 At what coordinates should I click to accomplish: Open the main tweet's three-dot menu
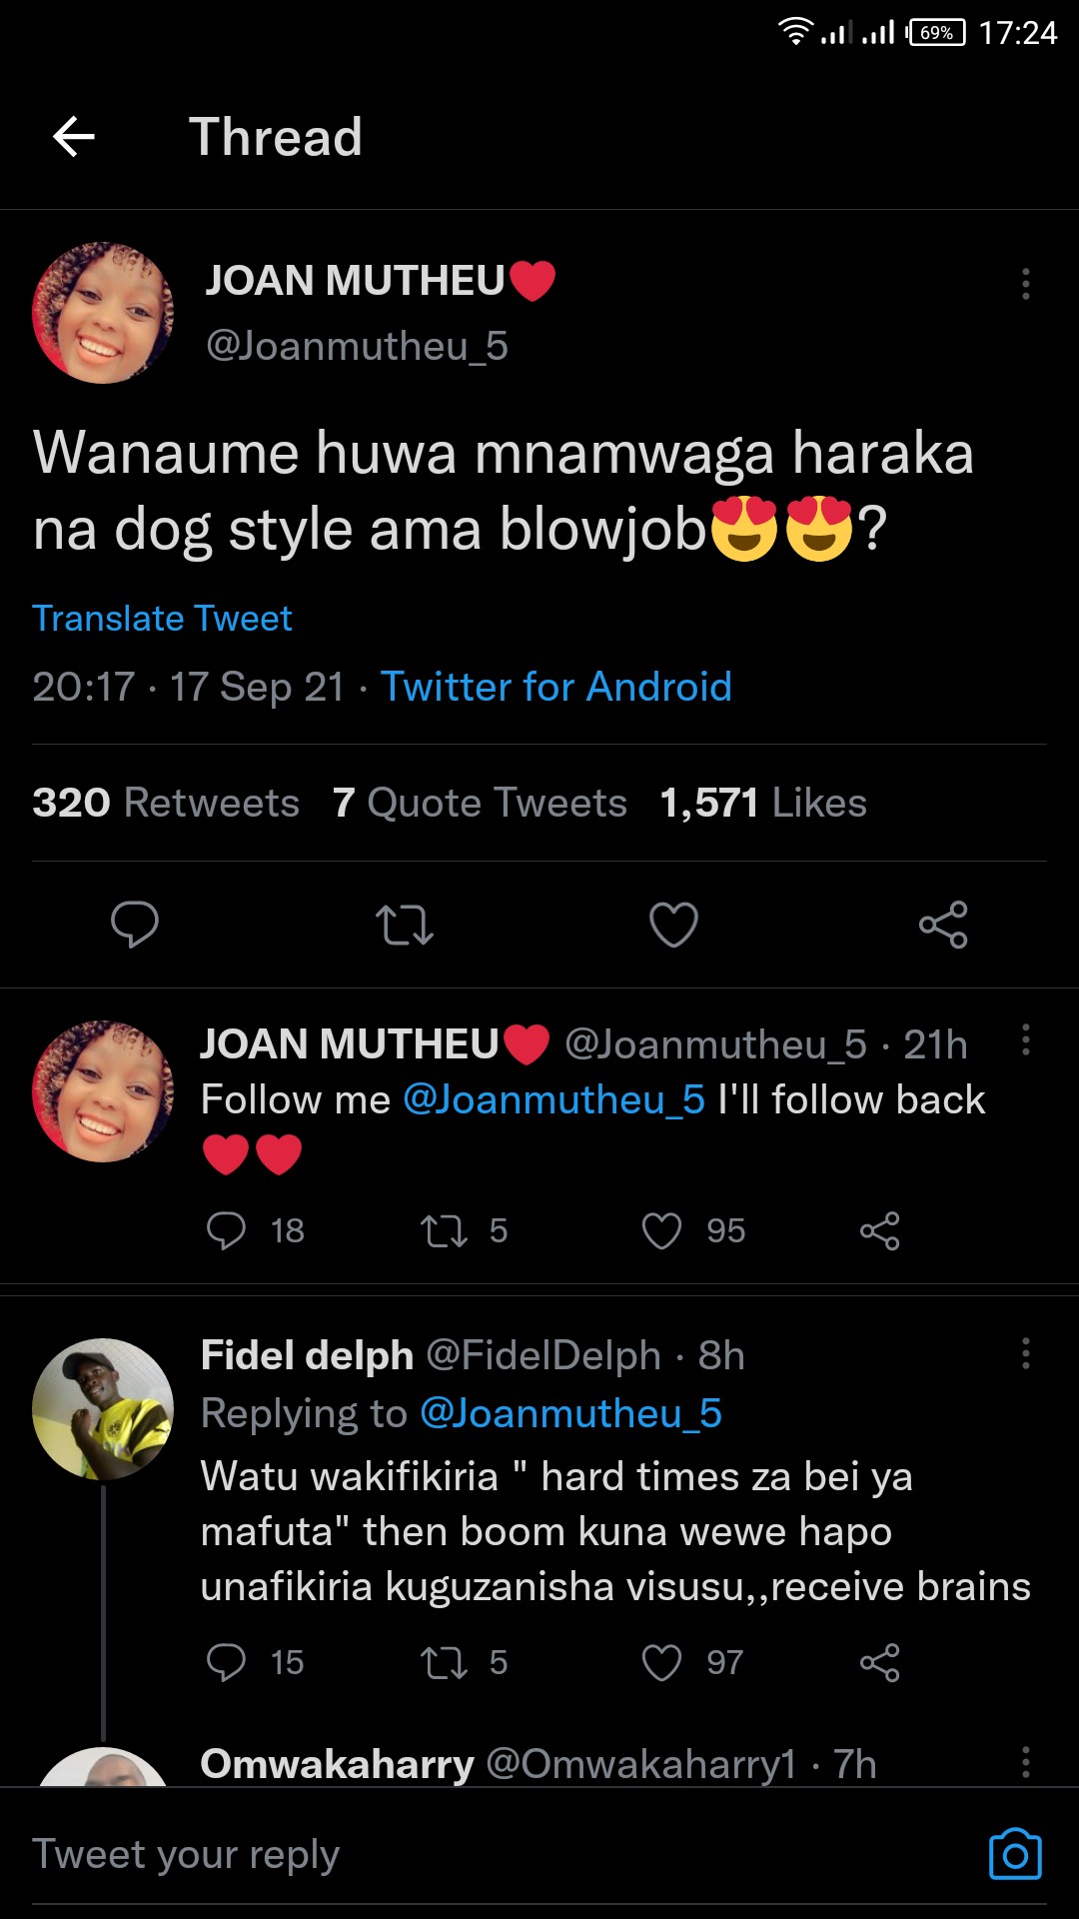tap(1025, 285)
